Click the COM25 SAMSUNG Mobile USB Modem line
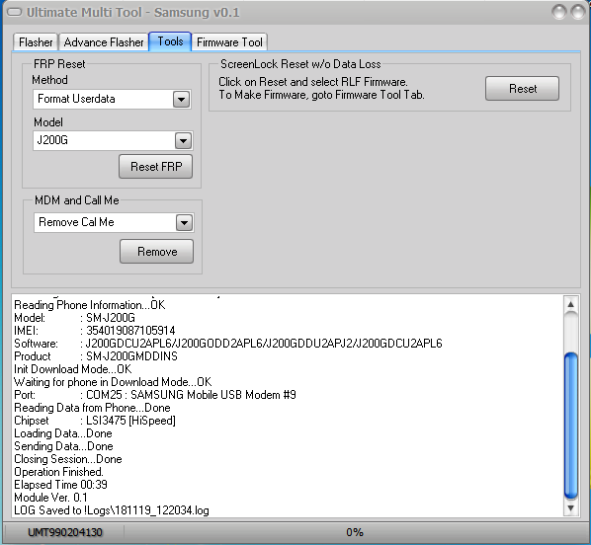591x545 pixels. point(155,394)
